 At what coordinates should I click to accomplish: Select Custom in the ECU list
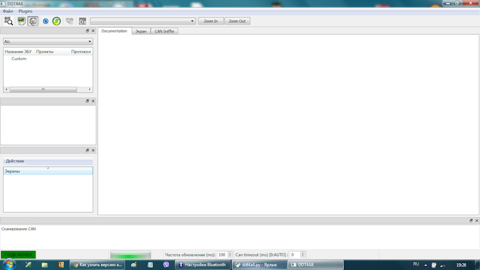(x=19, y=58)
